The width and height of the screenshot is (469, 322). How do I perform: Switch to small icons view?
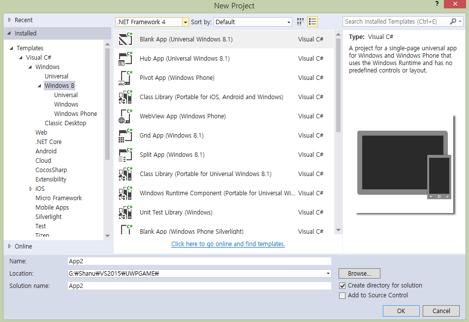point(300,22)
